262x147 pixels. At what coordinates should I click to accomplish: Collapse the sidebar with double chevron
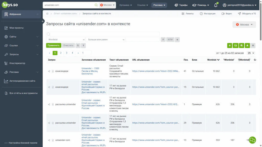click(43, 21)
